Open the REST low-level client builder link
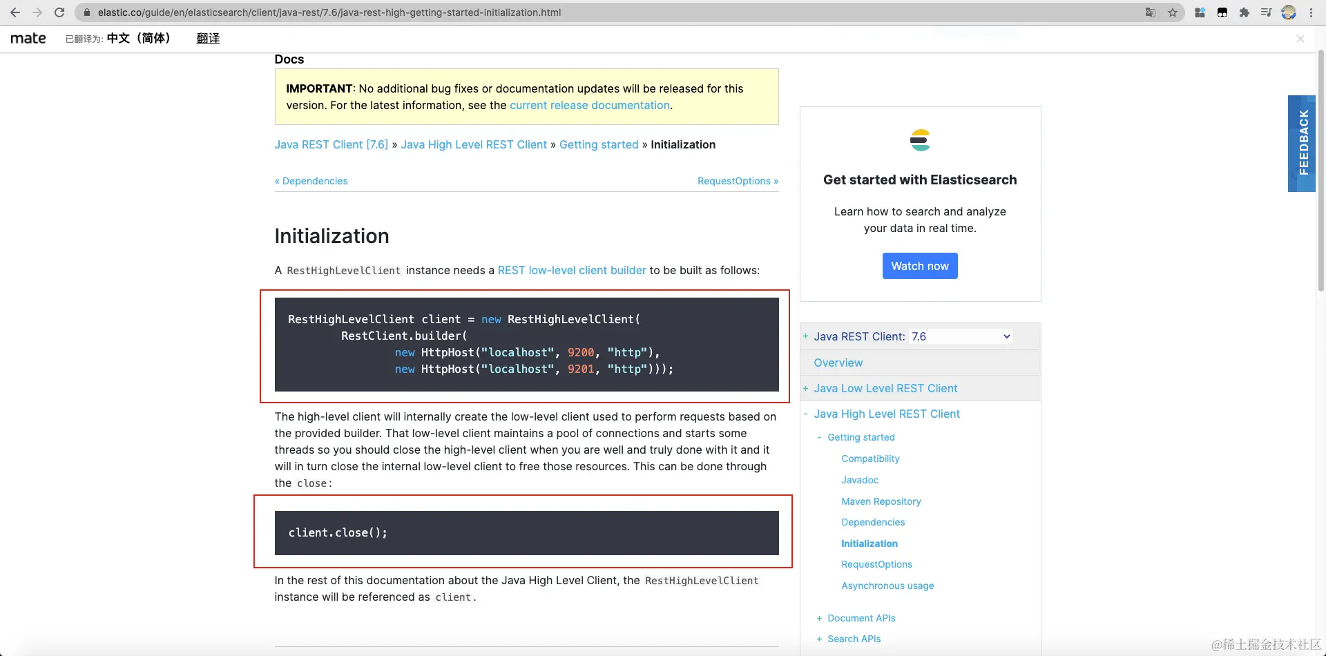This screenshot has width=1326, height=656. 572,270
